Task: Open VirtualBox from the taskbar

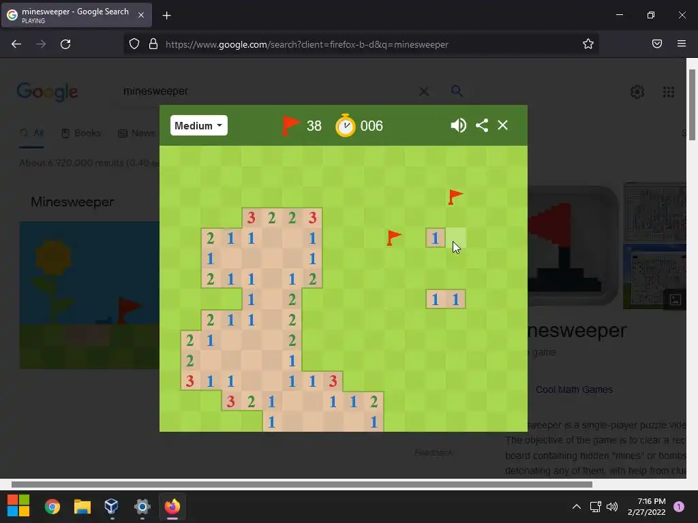Action: coord(111,506)
